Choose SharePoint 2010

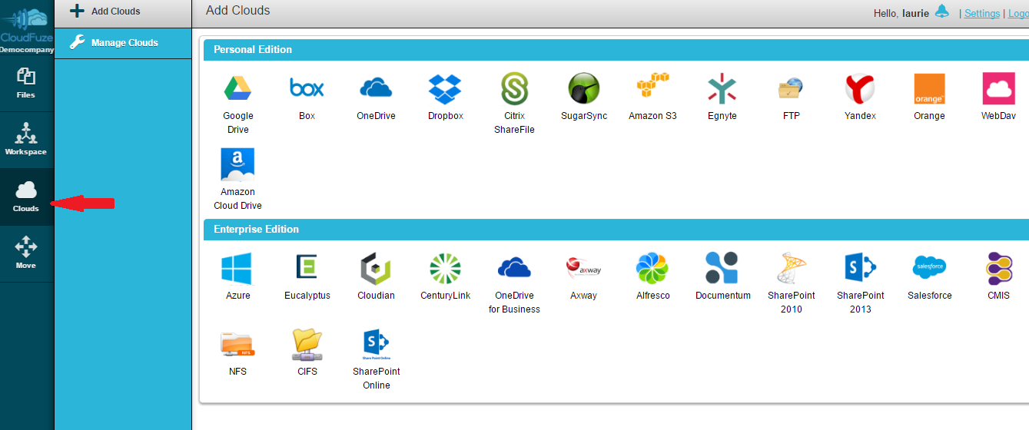(x=791, y=269)
